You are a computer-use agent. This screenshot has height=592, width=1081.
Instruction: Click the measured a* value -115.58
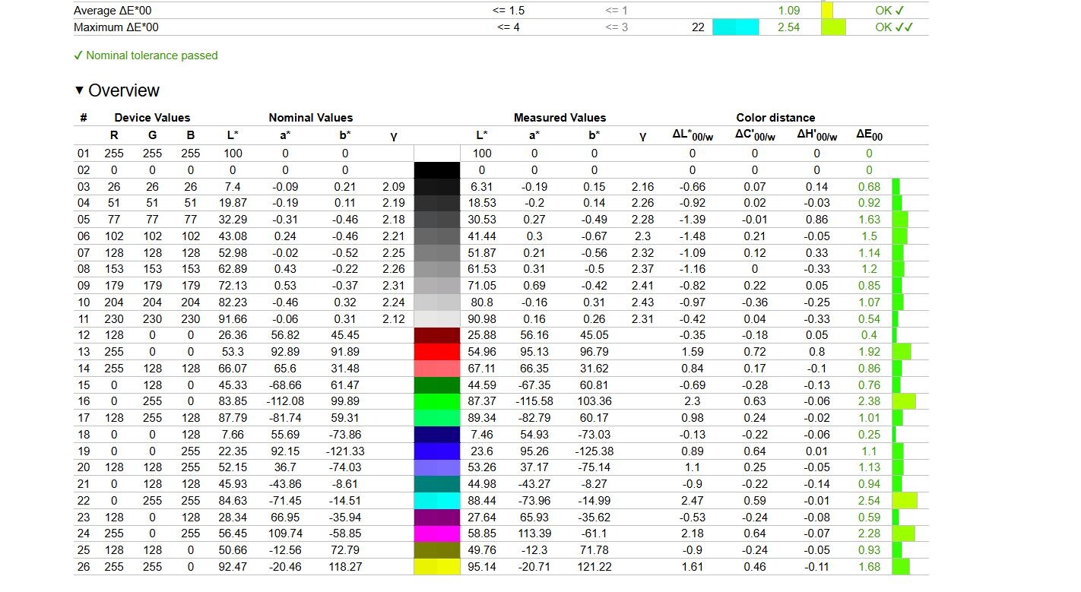click(x=534, y=401)
